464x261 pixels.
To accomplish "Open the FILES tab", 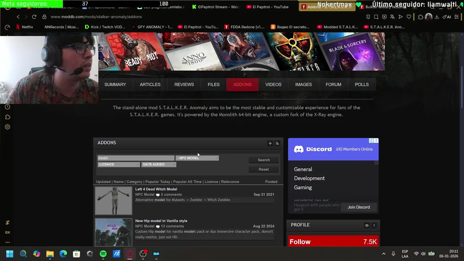I will (214, 84).
